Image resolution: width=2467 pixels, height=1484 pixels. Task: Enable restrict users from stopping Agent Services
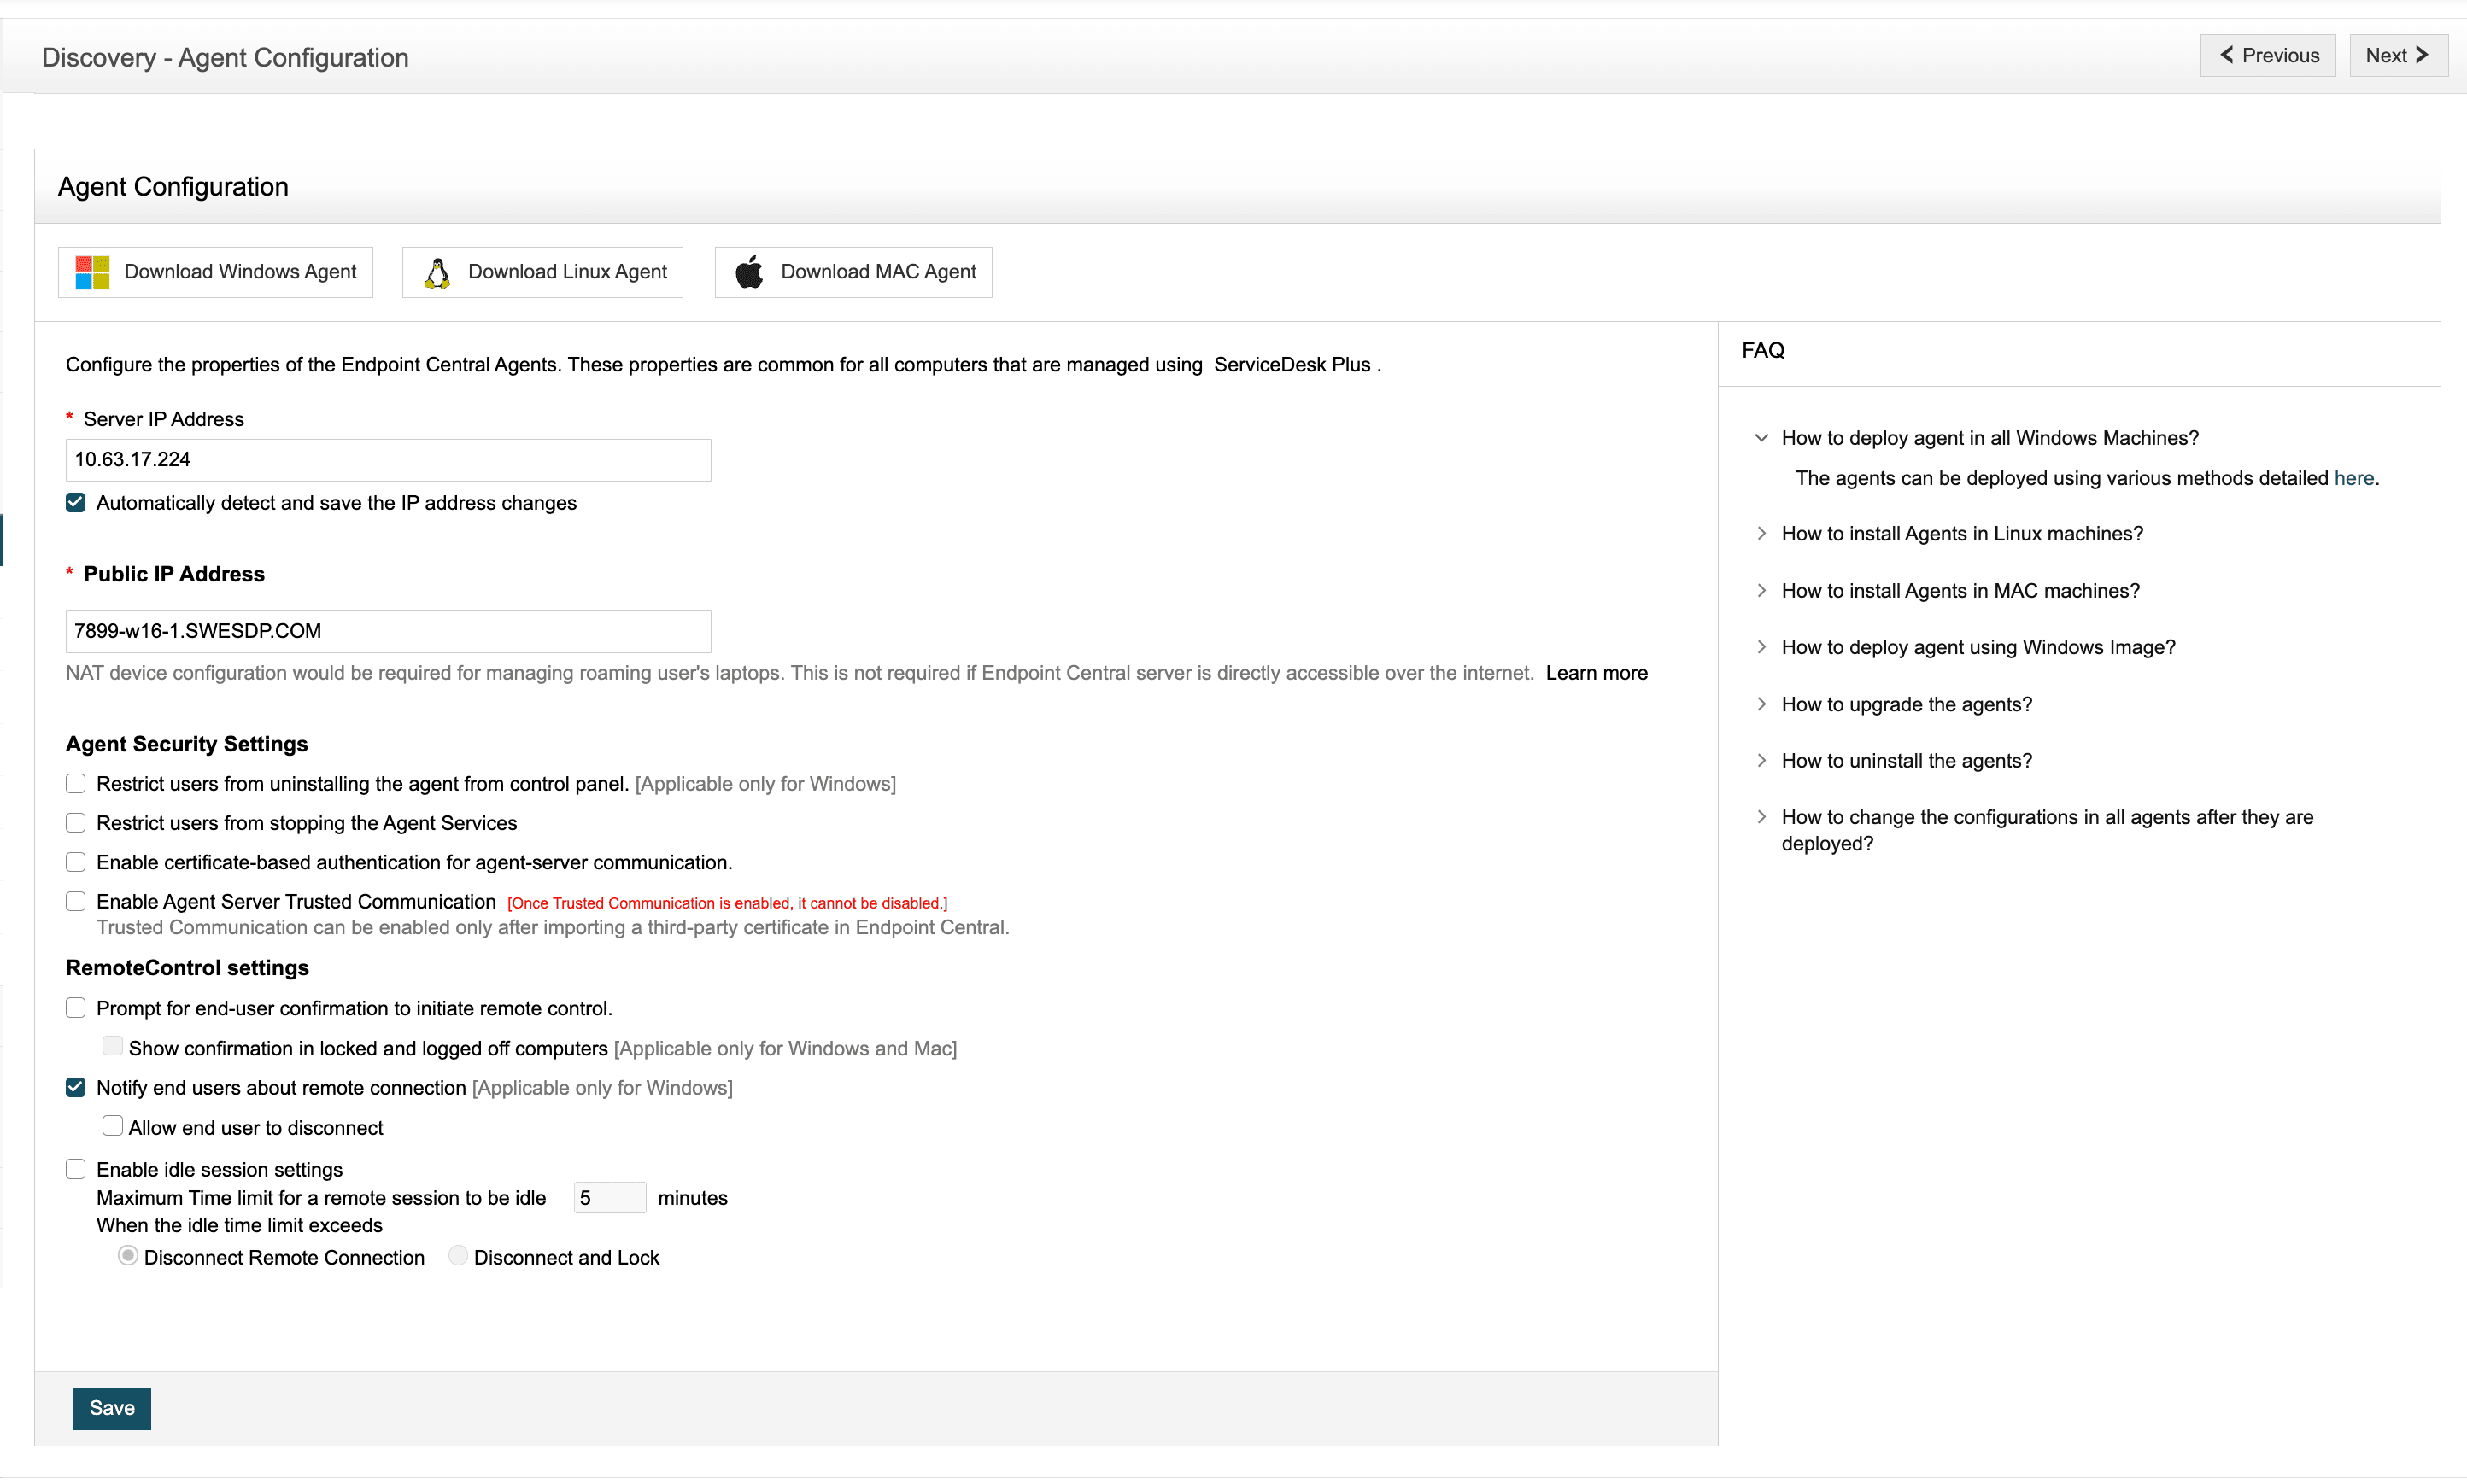point(75,822)
